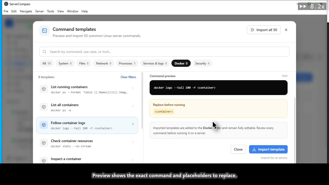Open the Server menu
Screen dimensions: 329x185
click(39, 11)
